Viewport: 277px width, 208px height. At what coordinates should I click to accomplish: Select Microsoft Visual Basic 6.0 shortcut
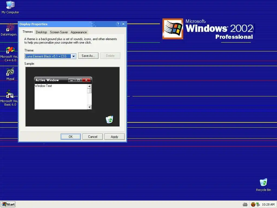9,98
